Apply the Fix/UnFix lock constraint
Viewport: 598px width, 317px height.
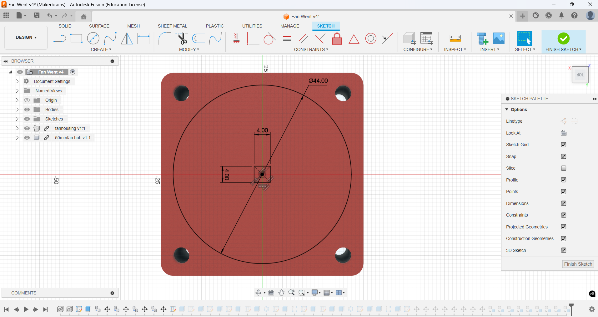(x=337, y=38)
